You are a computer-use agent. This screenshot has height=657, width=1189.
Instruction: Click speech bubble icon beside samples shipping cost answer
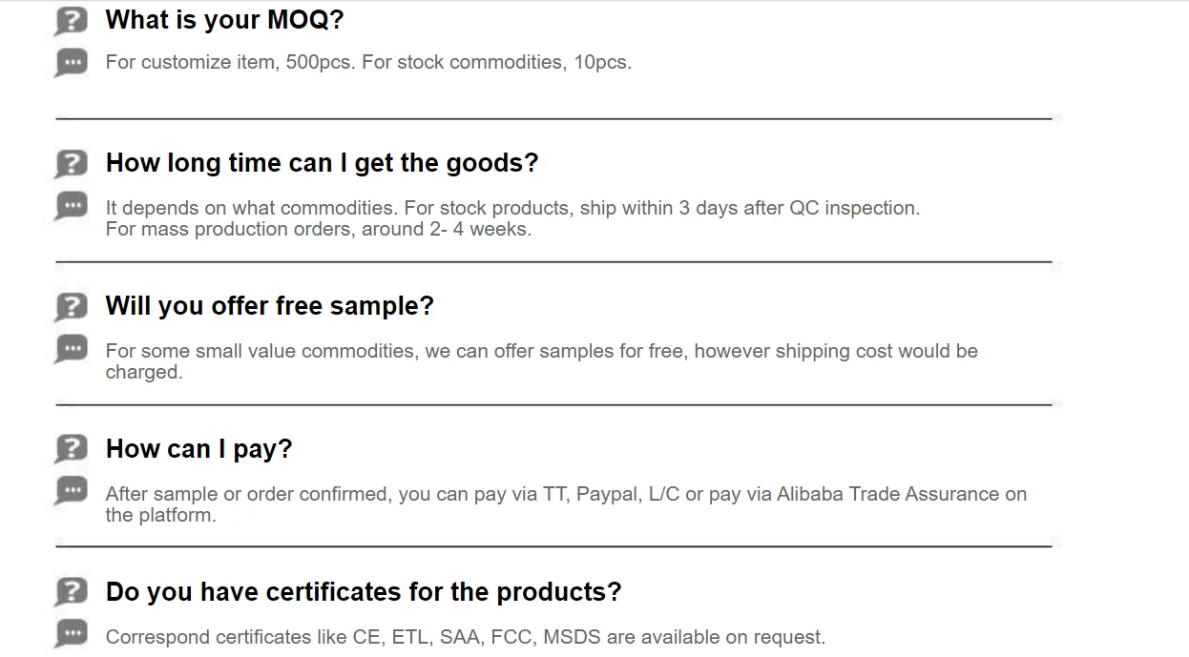[x=72, y=349]
